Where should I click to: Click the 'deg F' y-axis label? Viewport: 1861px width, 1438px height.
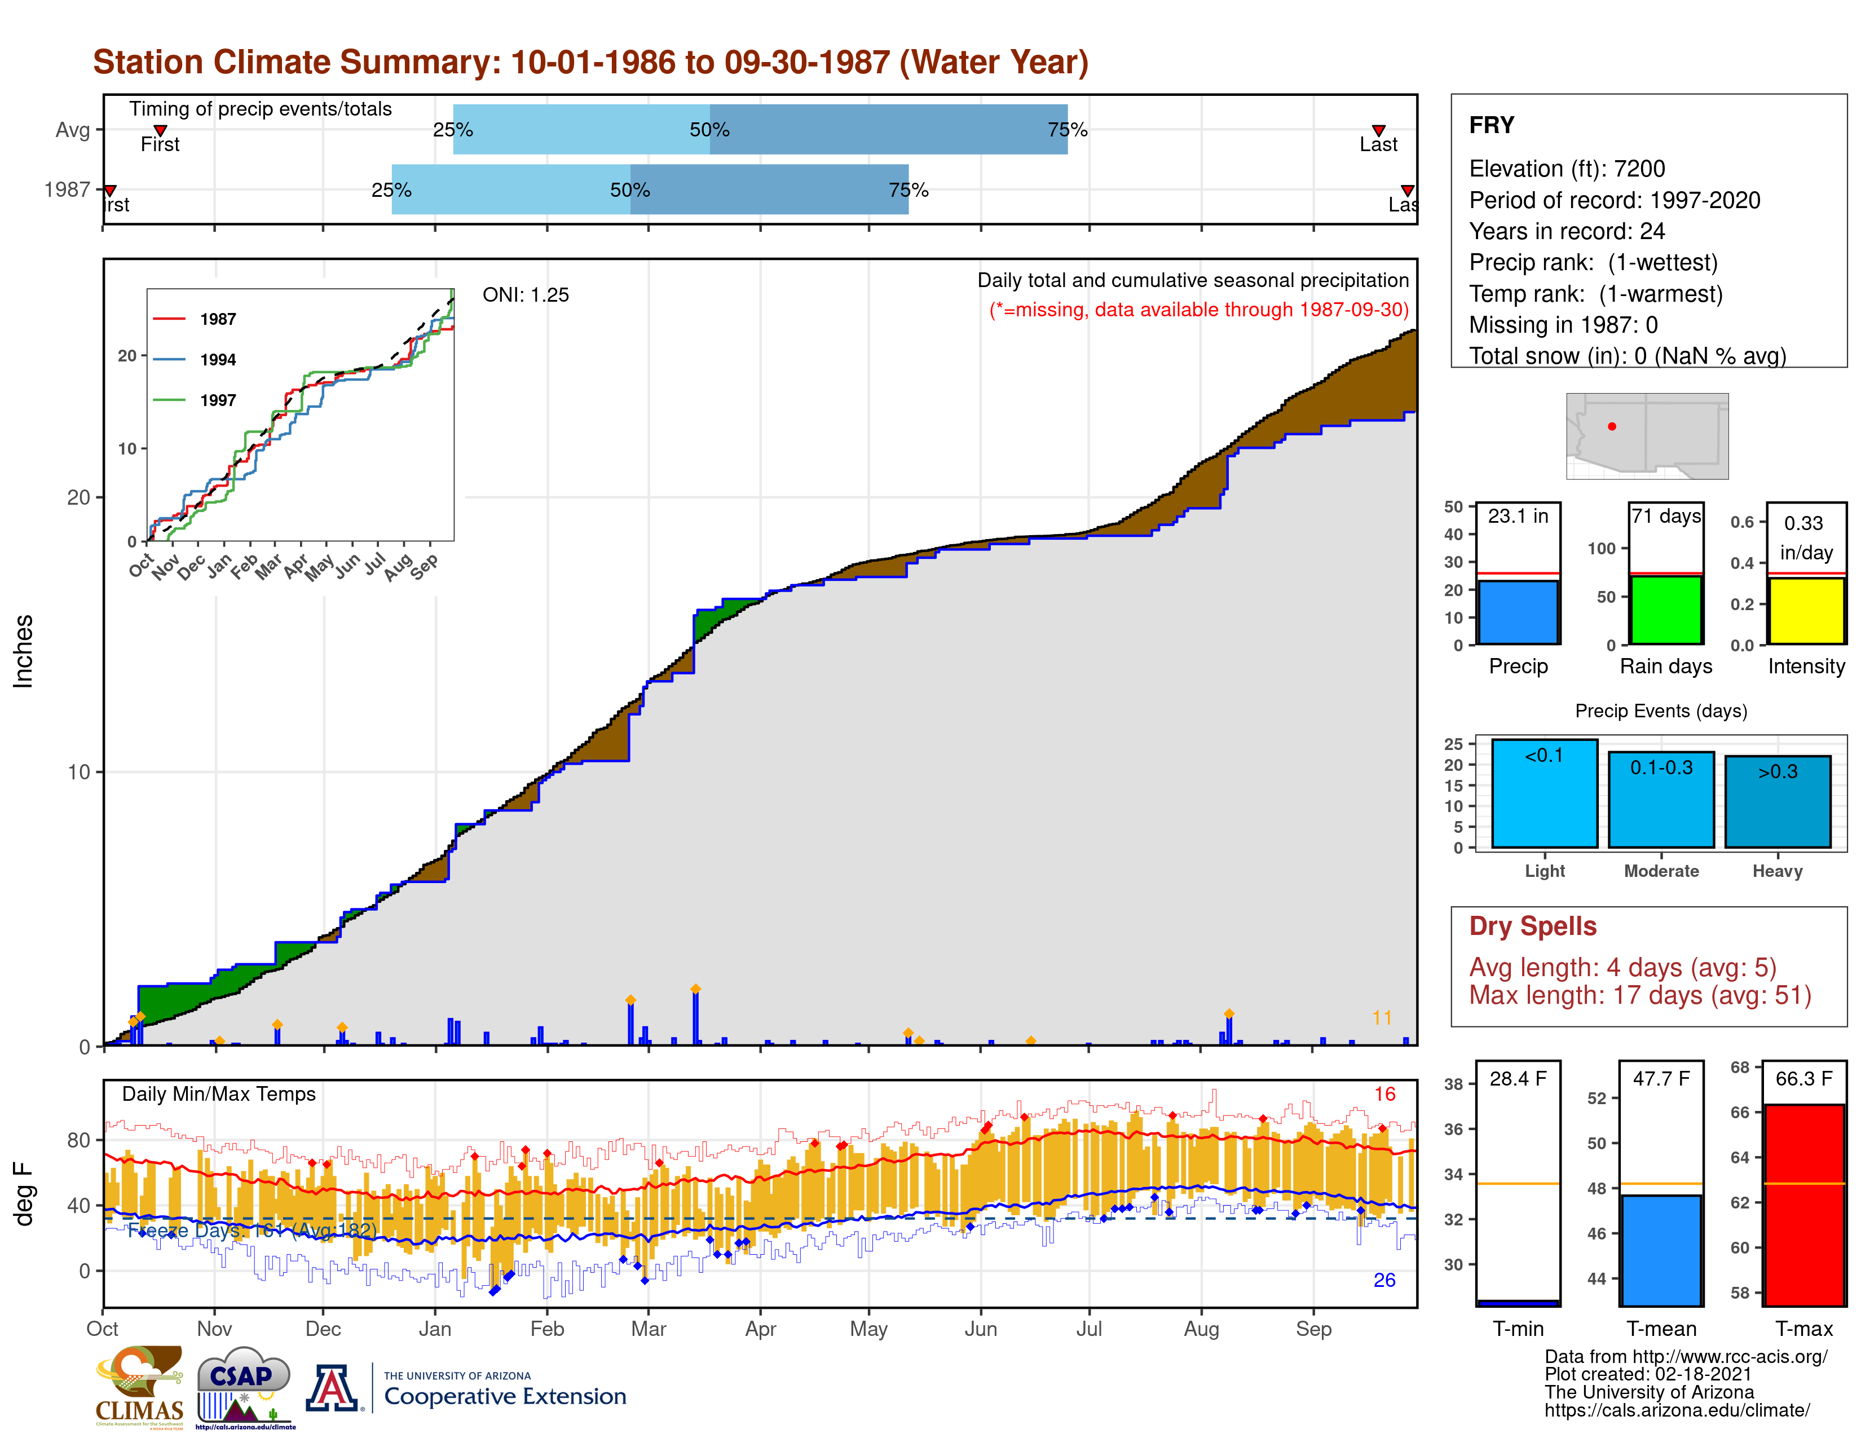click(23, 1194)
